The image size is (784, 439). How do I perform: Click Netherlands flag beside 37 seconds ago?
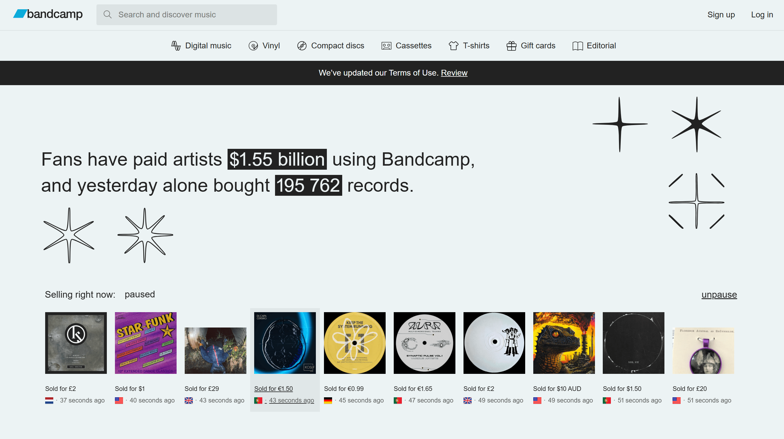49,400
